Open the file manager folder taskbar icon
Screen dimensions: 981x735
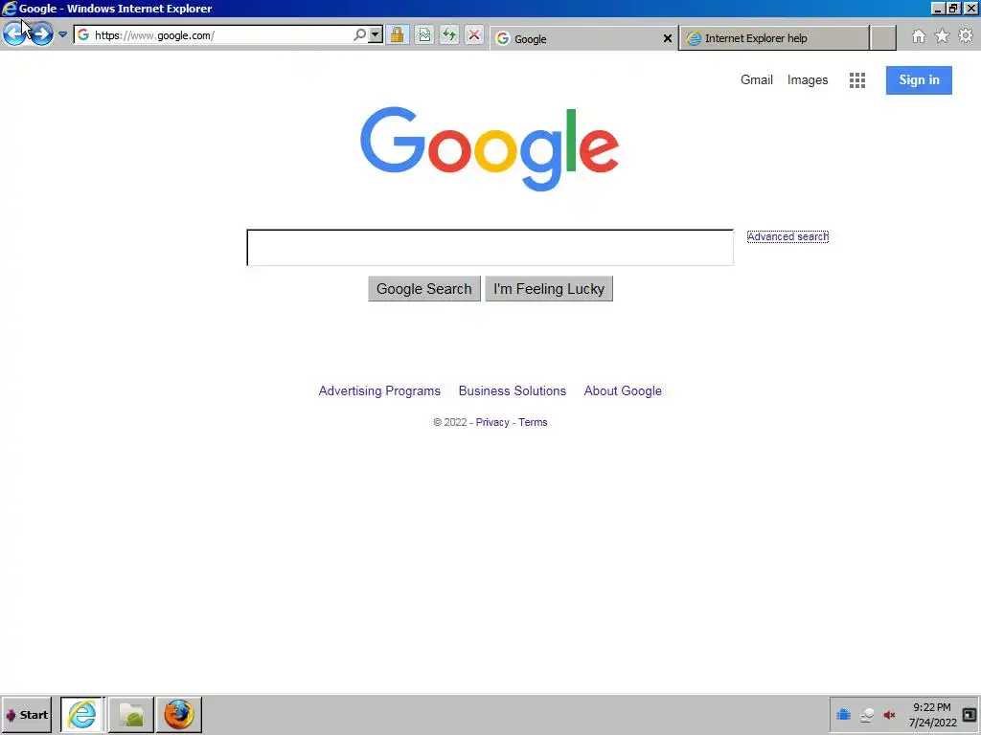(x=131, y=714)
